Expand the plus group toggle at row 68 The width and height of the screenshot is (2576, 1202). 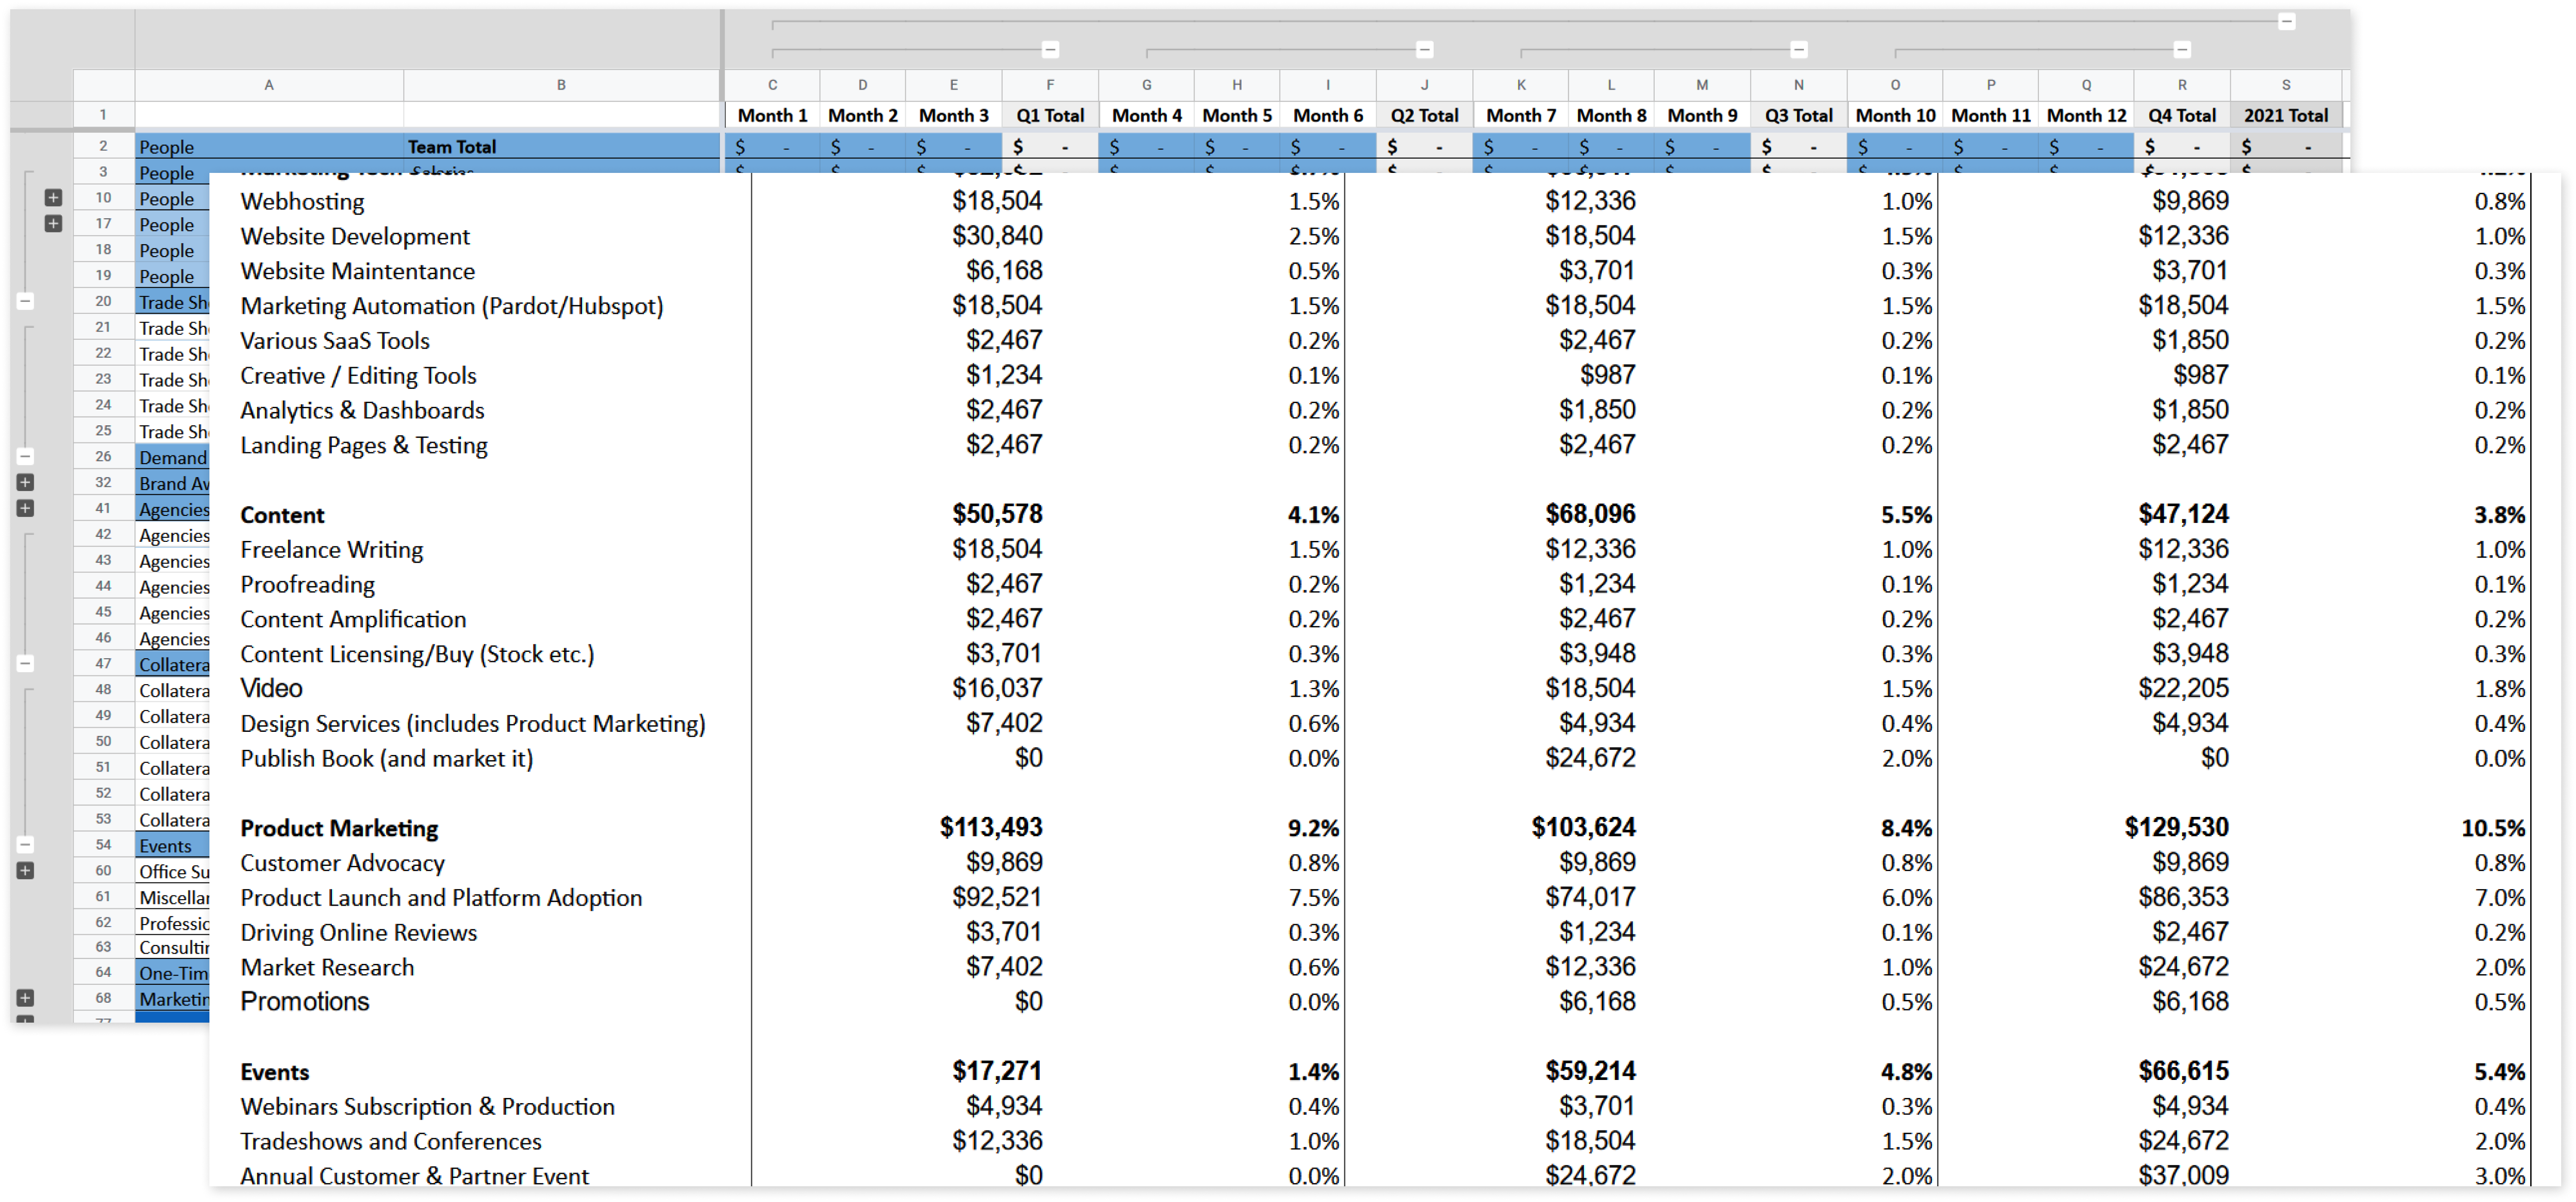pyautogui.click(x=25, y=998)
